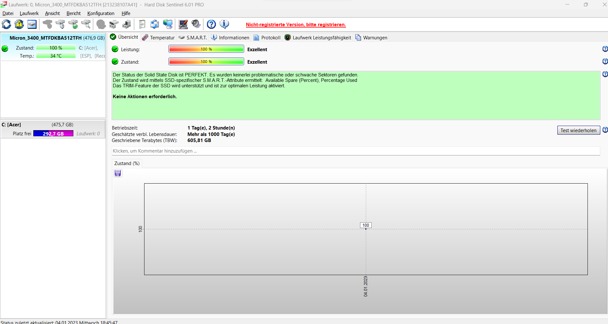Select the Übersicht tab
Viewport: 608px width, 324px height.
tap(124, 37)
